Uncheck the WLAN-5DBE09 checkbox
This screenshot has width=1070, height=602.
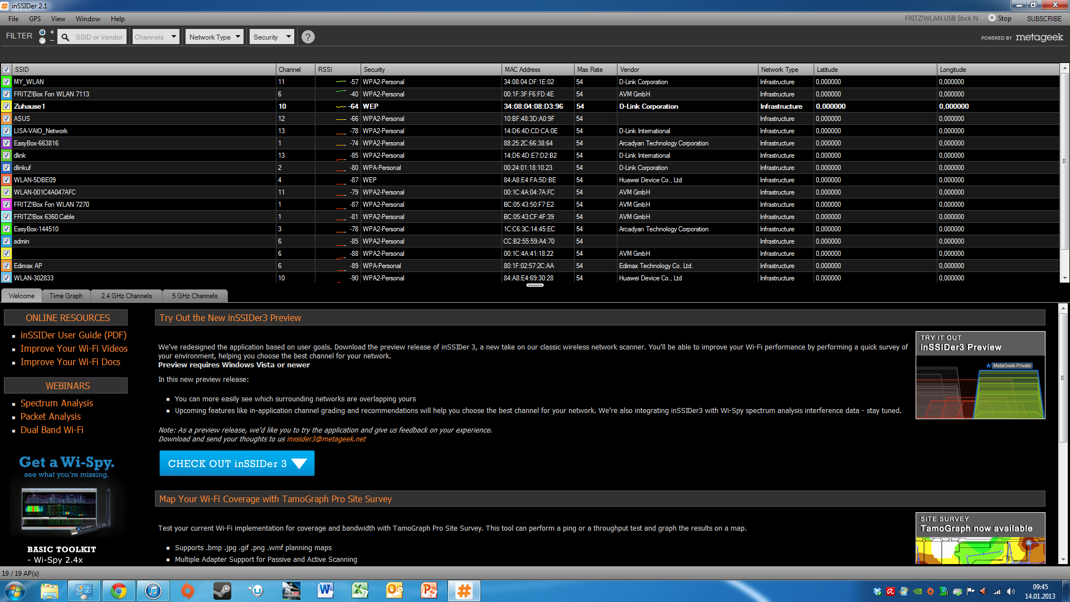[x=6, y=180]
